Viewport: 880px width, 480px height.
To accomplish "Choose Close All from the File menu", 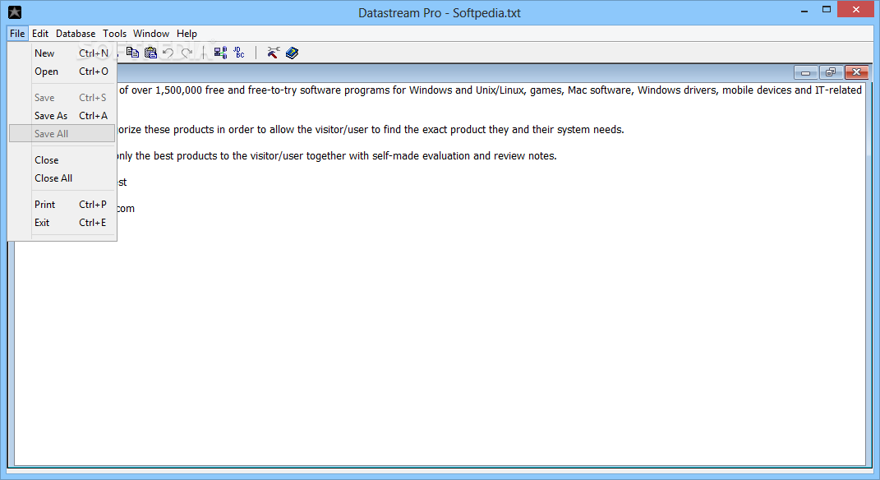I will (62, 178).
